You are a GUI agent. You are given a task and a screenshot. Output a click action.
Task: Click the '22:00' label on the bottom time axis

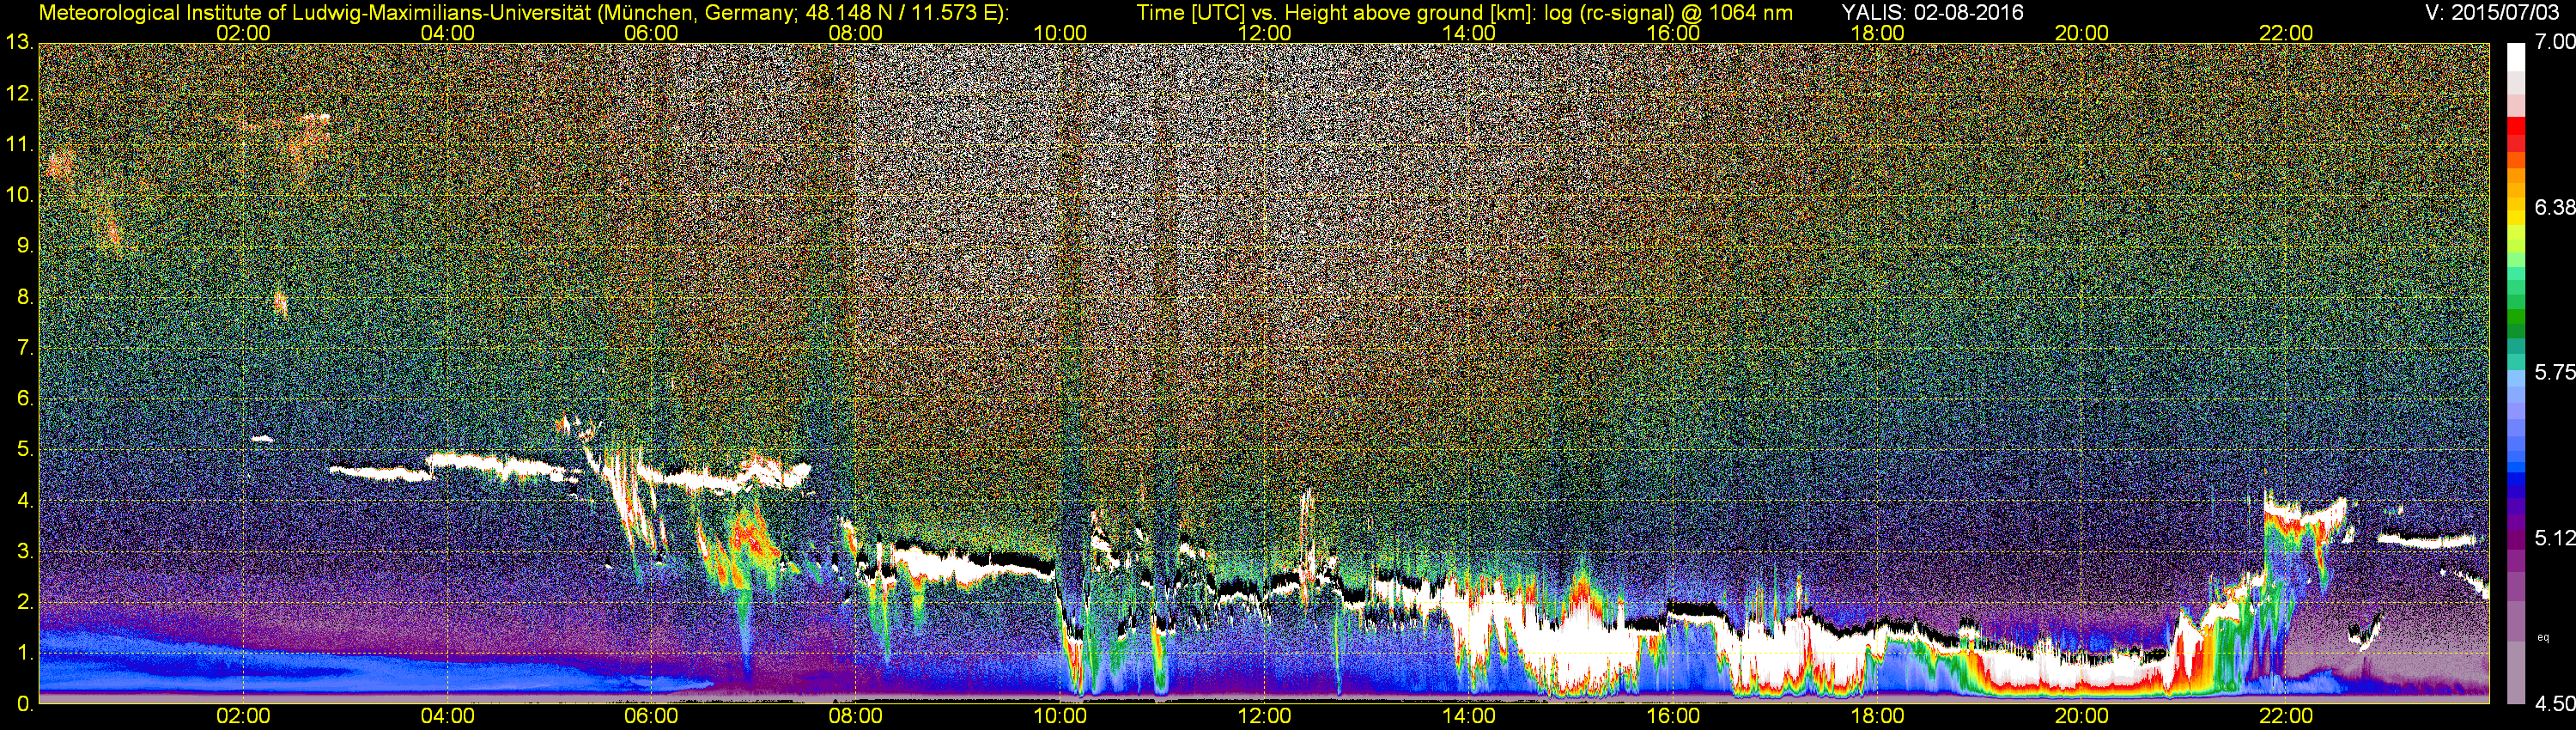(x=2286, y=716)
